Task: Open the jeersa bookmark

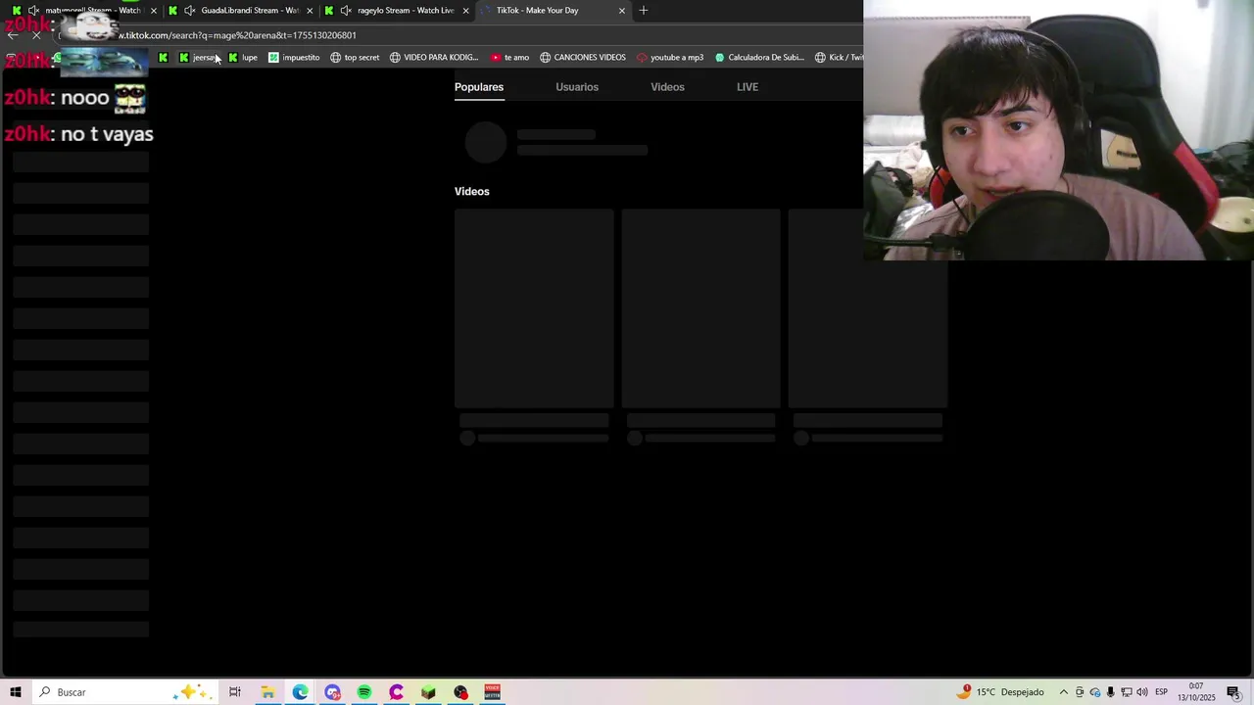Action: point(198,57)
